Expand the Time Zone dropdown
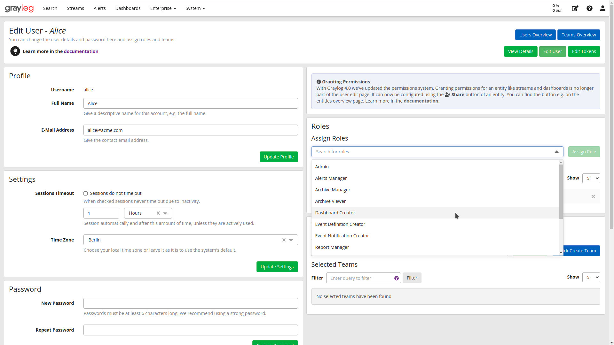This screenshot has width=614, height=345. click(x=291, y=240)
